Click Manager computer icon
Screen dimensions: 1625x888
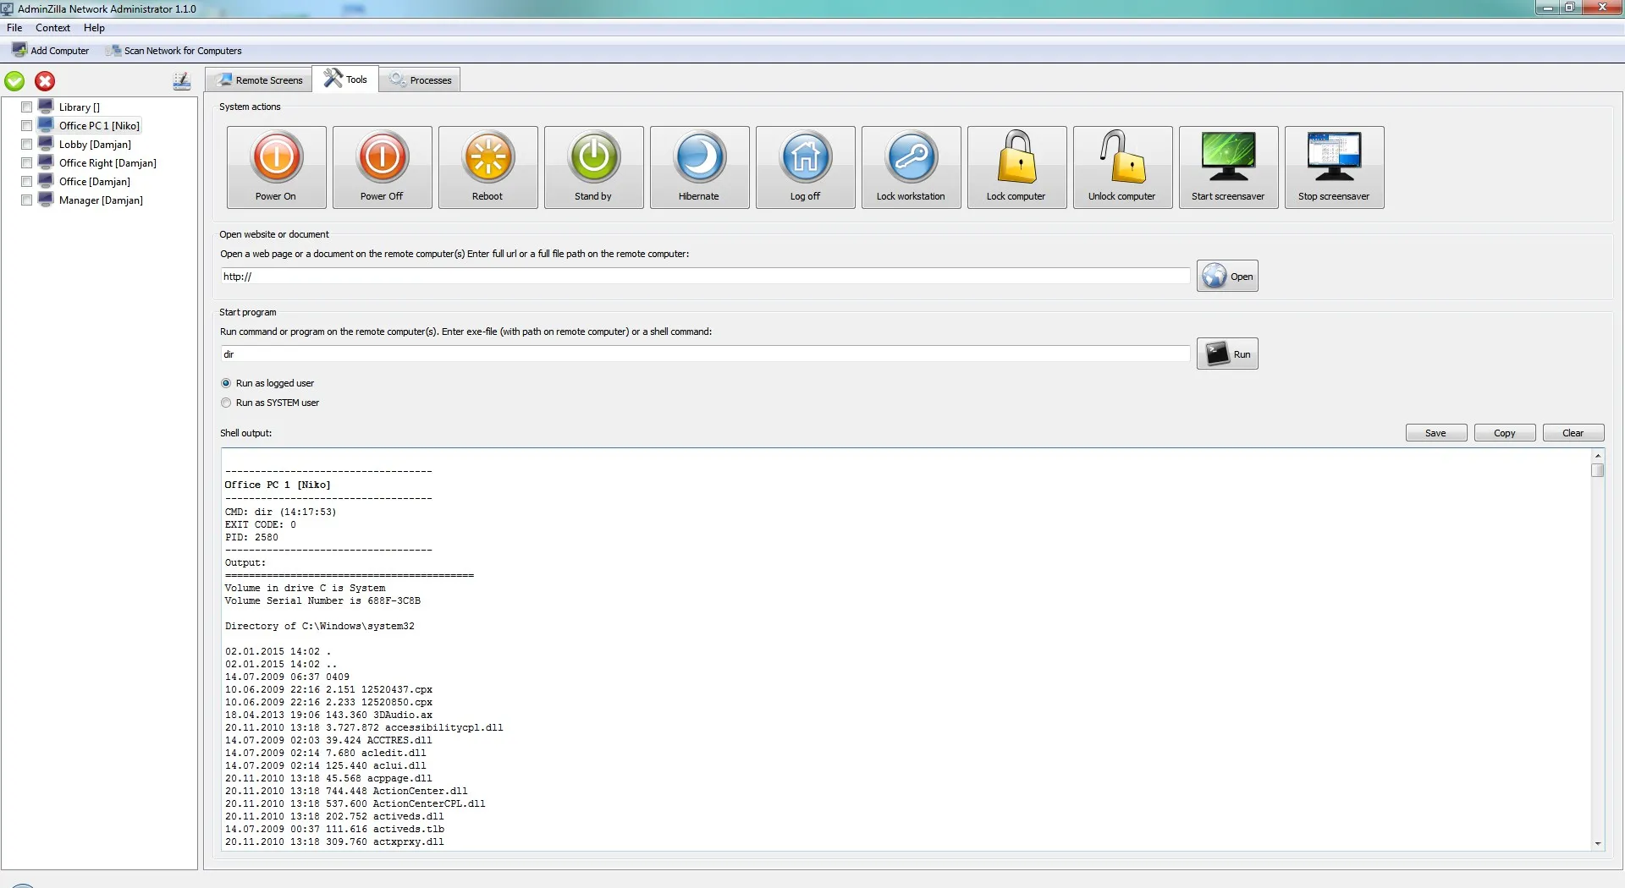(x=46, y=200)
